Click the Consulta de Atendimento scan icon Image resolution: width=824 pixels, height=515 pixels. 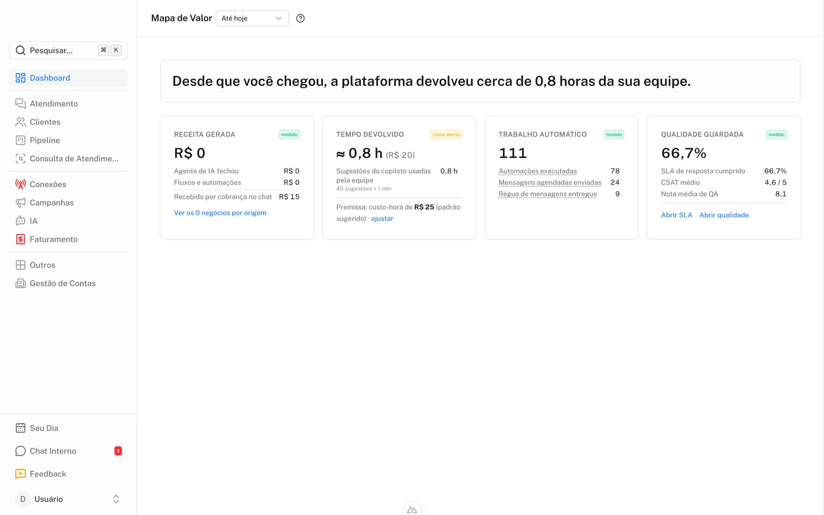click(x=21, y=159)
